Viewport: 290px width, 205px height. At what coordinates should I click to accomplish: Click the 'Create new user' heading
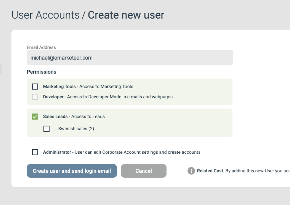pos(126,15)
